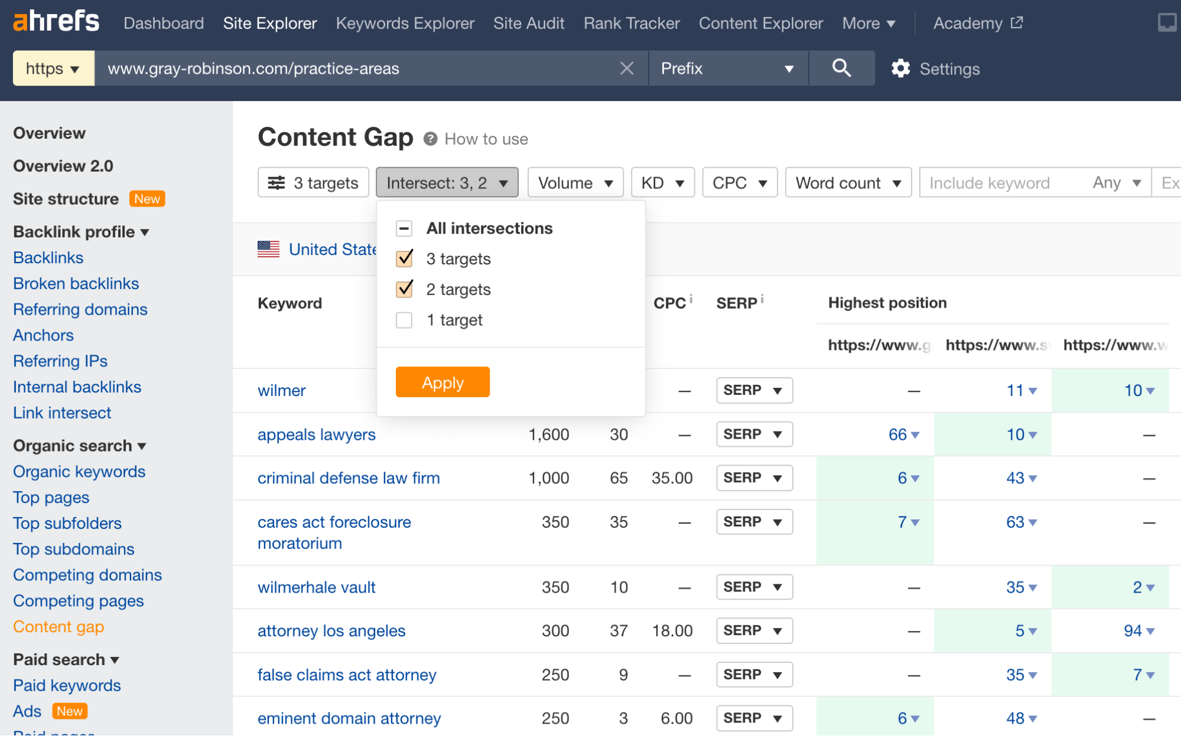Toggle the 3 targets checkbox

coord(404,259)
